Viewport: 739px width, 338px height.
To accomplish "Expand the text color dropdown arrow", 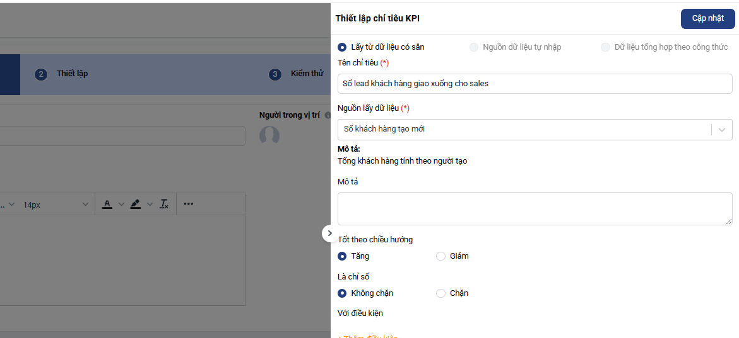I will coord(122,204).
